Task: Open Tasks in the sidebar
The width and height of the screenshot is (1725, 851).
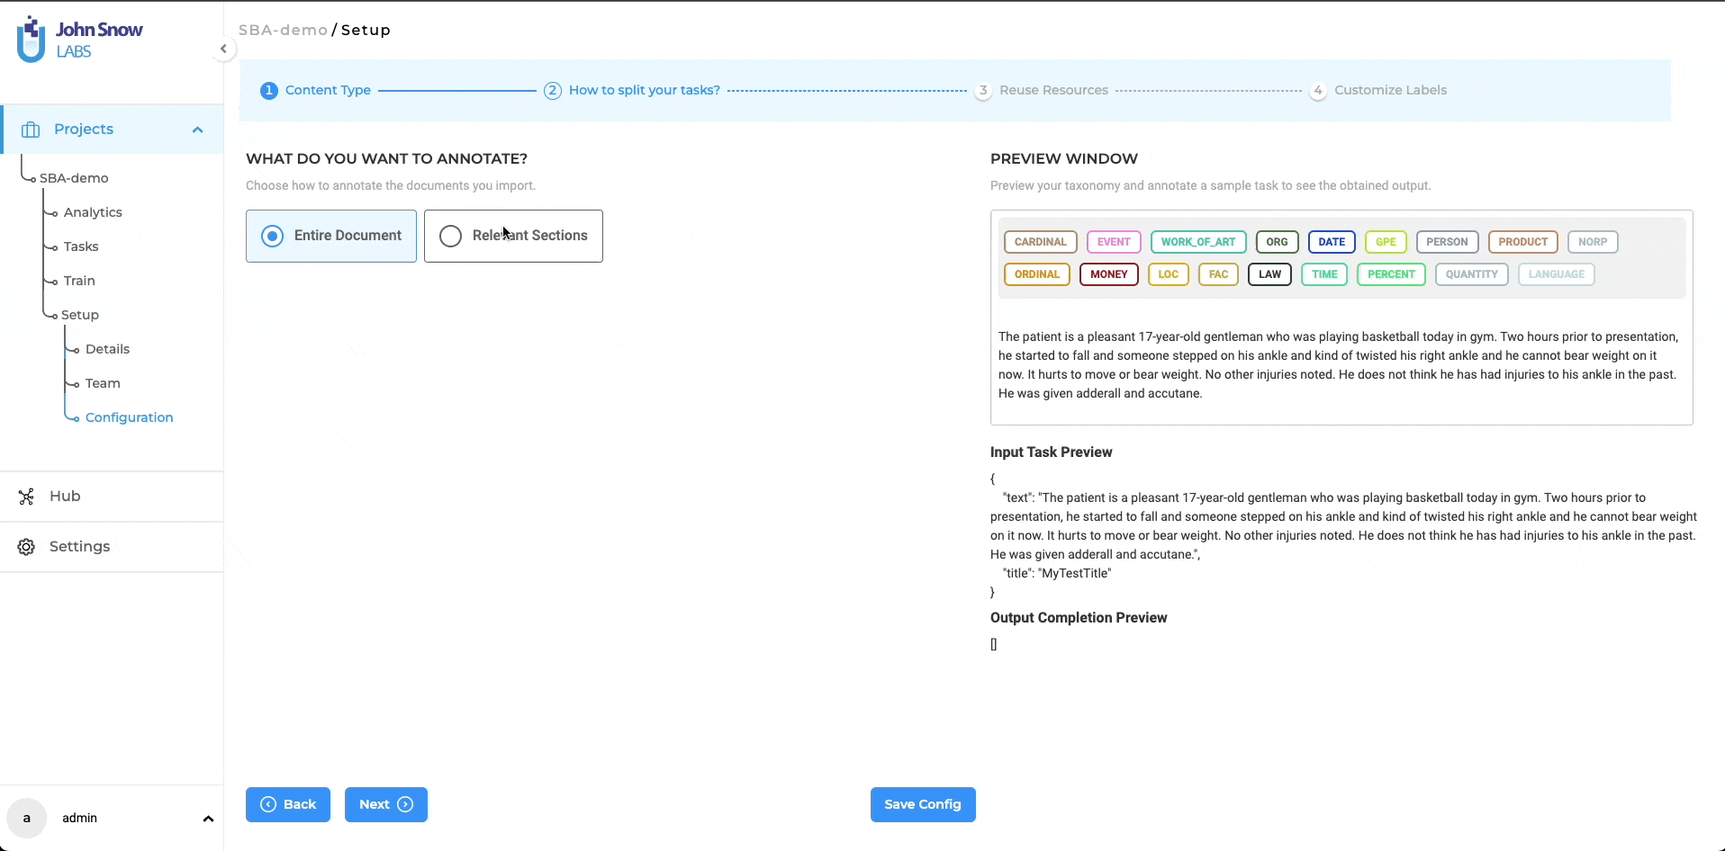Action: click(x=81, y=246)
